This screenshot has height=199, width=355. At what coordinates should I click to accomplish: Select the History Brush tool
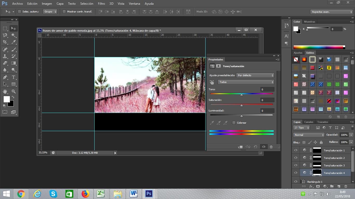[14, 56]
